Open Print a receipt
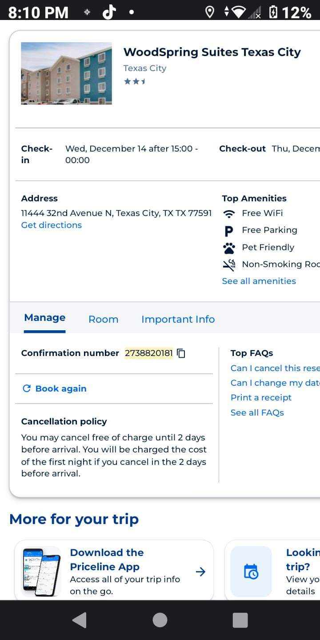320x640 pixels. (x=261, y=397)
